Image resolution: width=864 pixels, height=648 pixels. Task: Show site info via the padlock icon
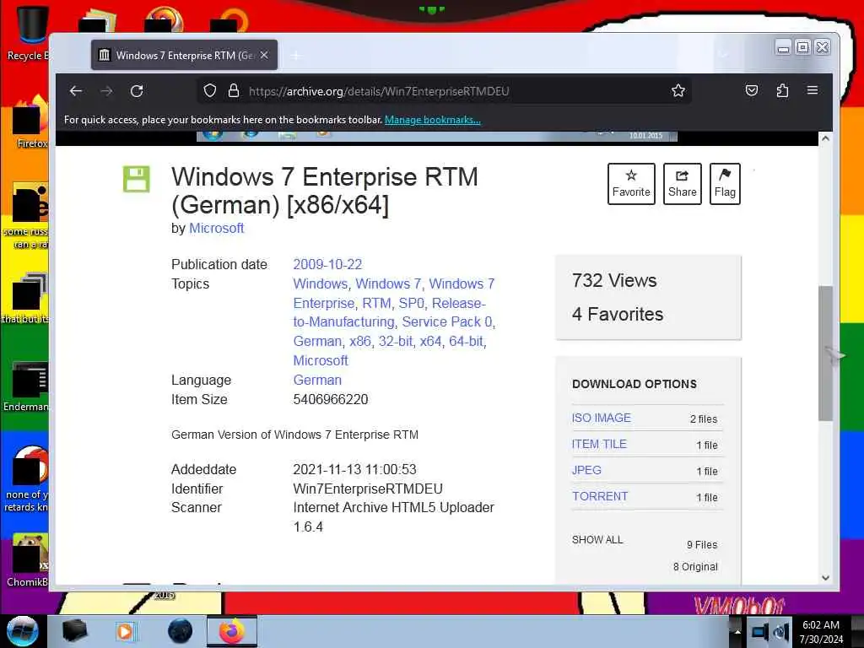coord(234,90)
